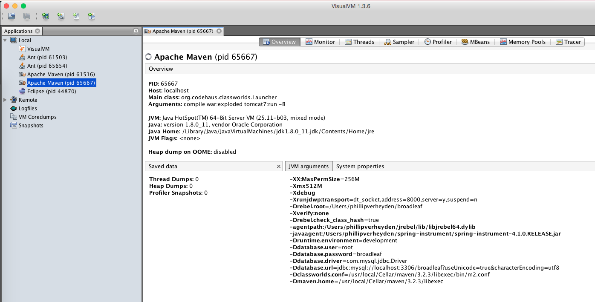Click the Add JMX Connection toolbar icon
Screen dimensions: 595x302
coord(61,17)
